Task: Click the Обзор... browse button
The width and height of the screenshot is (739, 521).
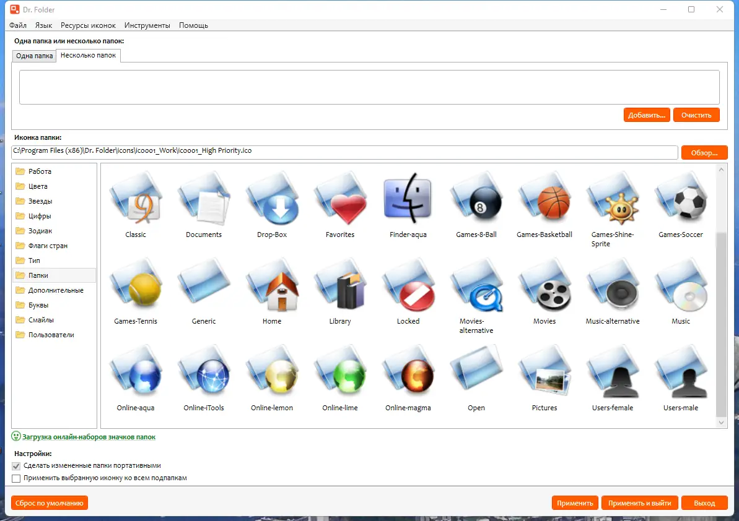Action: click(704, 152)
